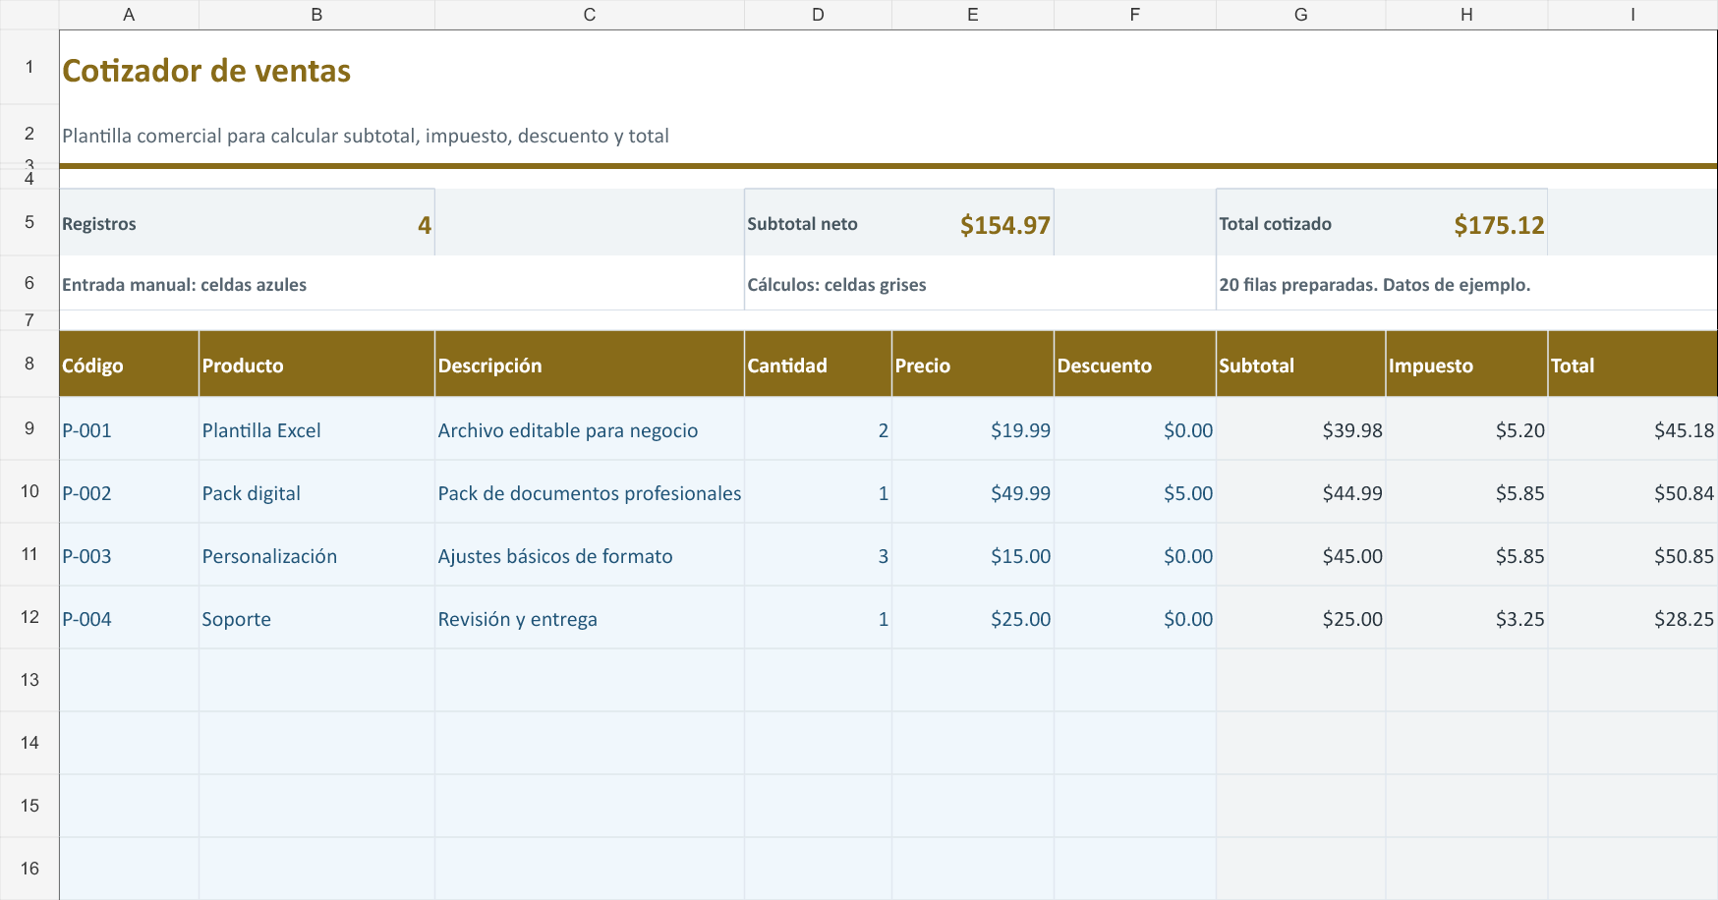Select column C header

click(x=590, y=15)
